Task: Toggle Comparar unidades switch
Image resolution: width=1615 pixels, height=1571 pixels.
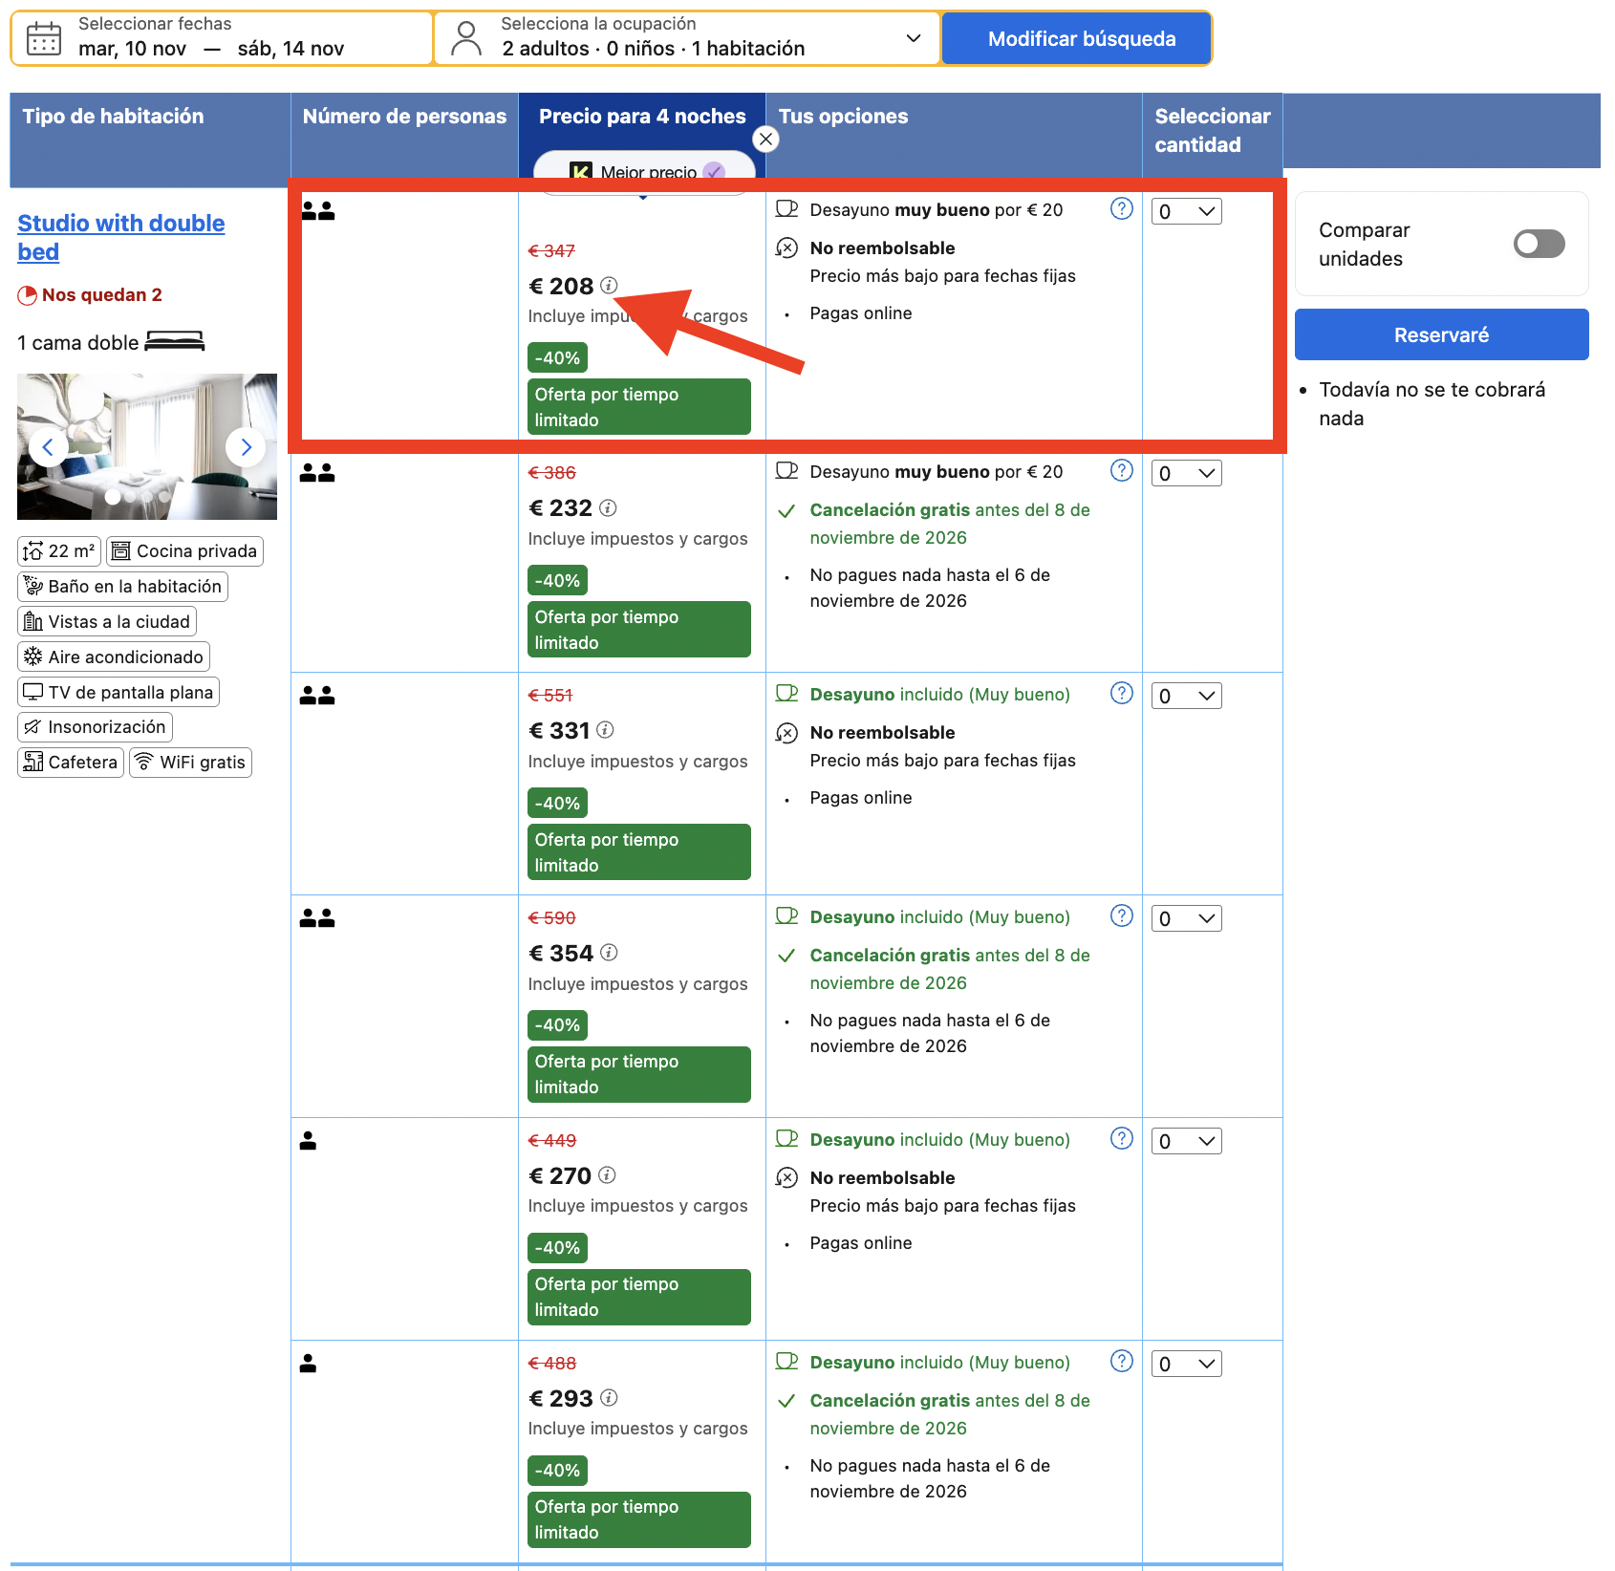Action: point(1539,244)
